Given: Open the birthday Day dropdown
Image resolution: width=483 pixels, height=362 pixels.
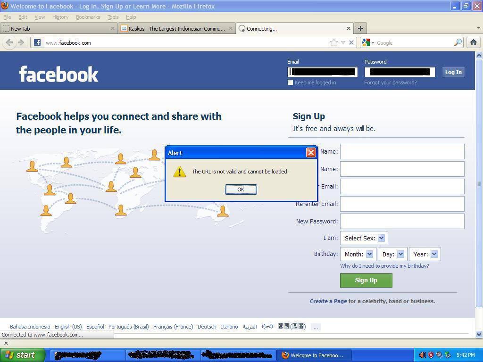Looking at the screenshot, I should 392,254.
